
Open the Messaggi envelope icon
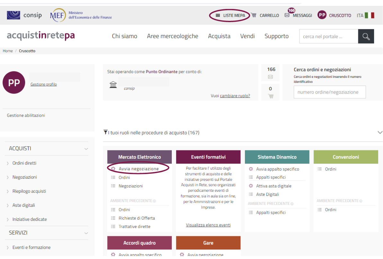(x=287, y=15)
